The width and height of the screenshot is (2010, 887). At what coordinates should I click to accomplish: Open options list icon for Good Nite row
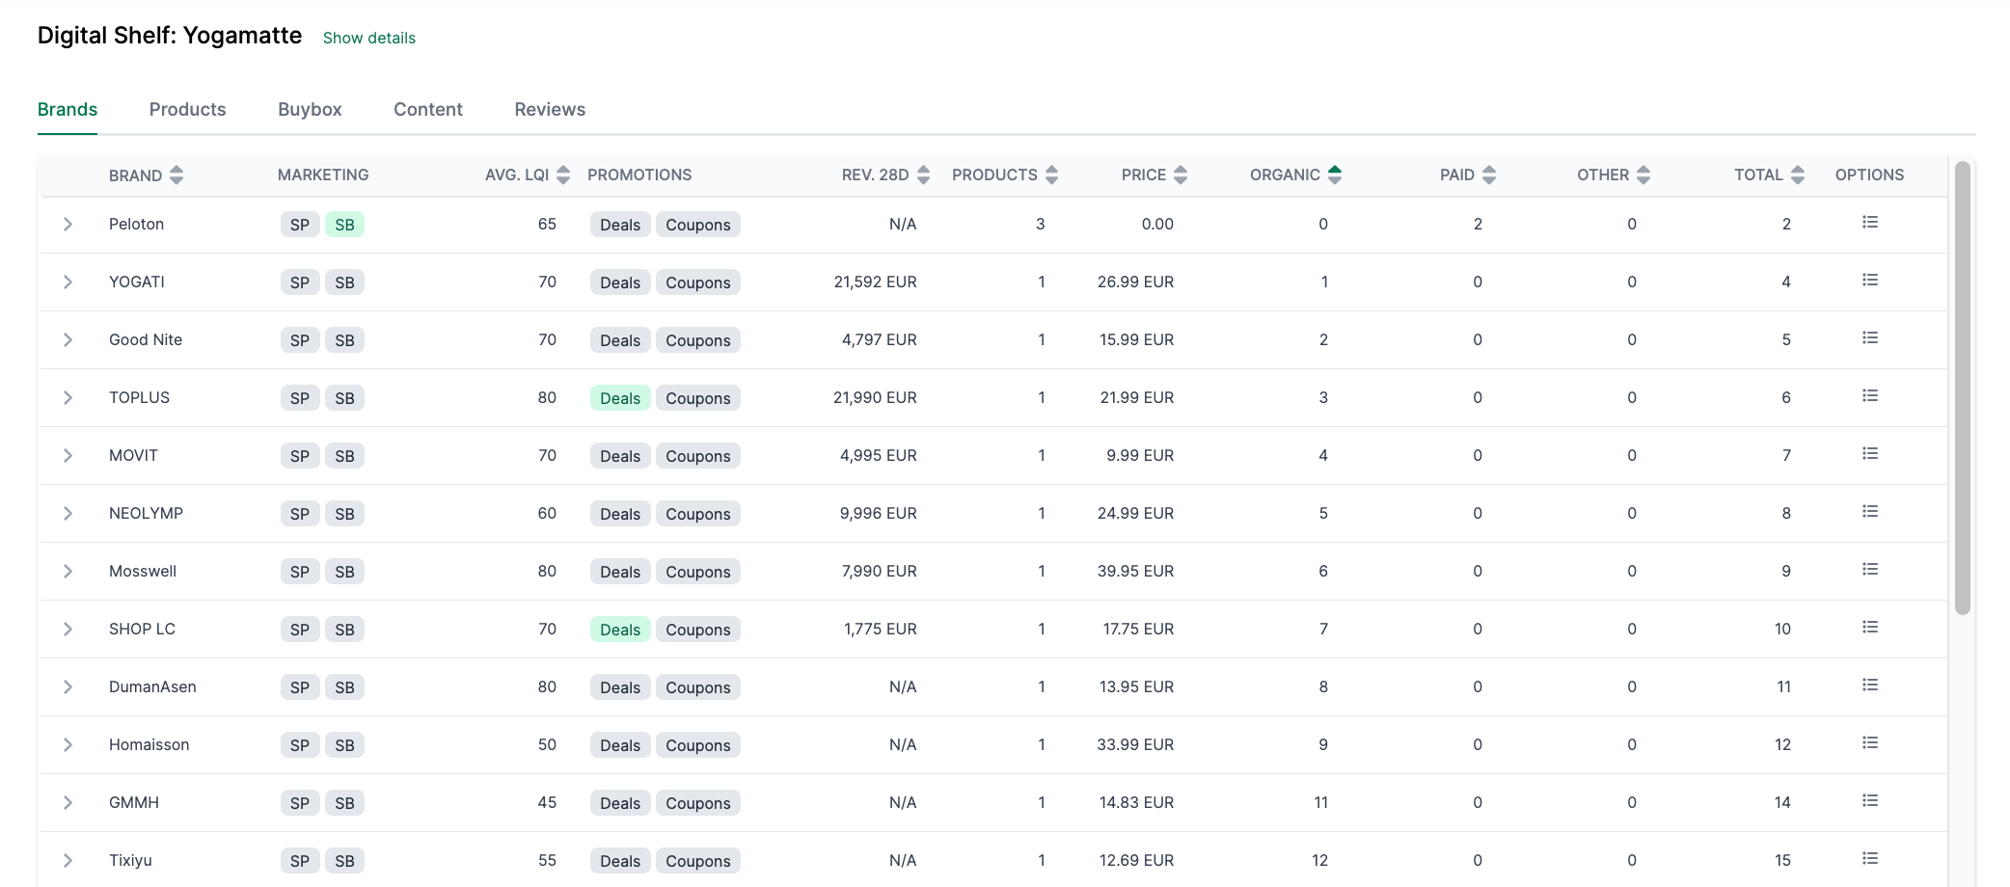(x=1869, y=338)
